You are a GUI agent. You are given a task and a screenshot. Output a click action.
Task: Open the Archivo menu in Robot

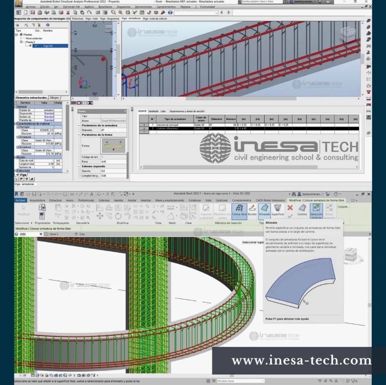point(31,7)
